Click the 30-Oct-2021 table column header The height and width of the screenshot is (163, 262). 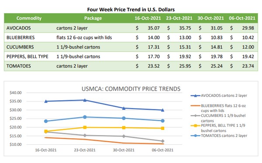(x=211, y=18)
